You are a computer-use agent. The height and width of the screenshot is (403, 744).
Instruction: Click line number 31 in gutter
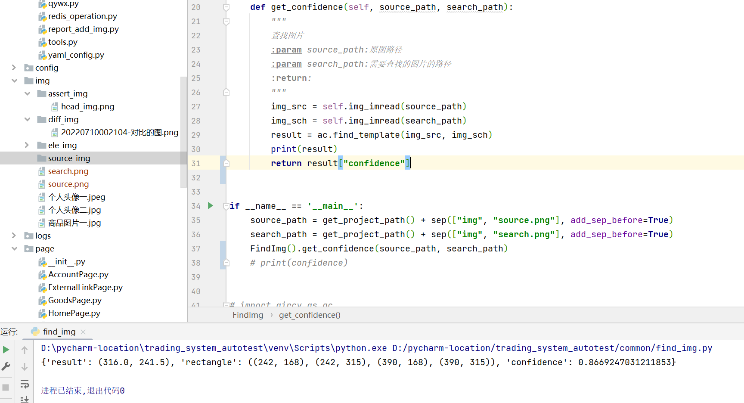coord(196,163)
